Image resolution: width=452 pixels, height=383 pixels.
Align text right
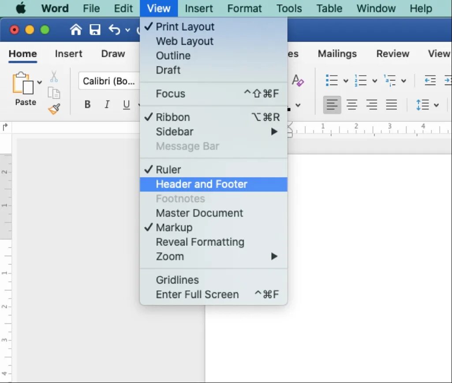point(372,105)
